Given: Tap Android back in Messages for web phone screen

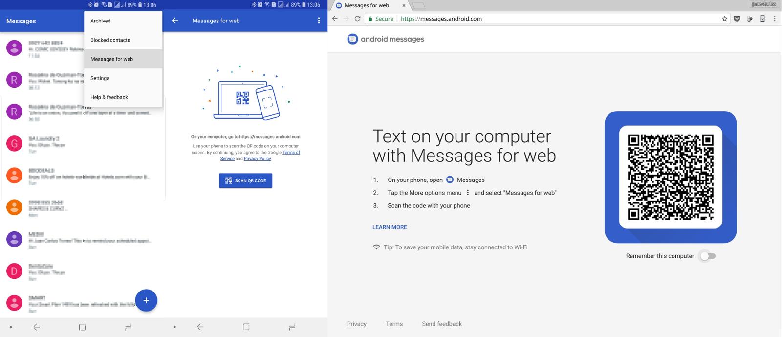Looking at the screenshot, I should [200, 327].
